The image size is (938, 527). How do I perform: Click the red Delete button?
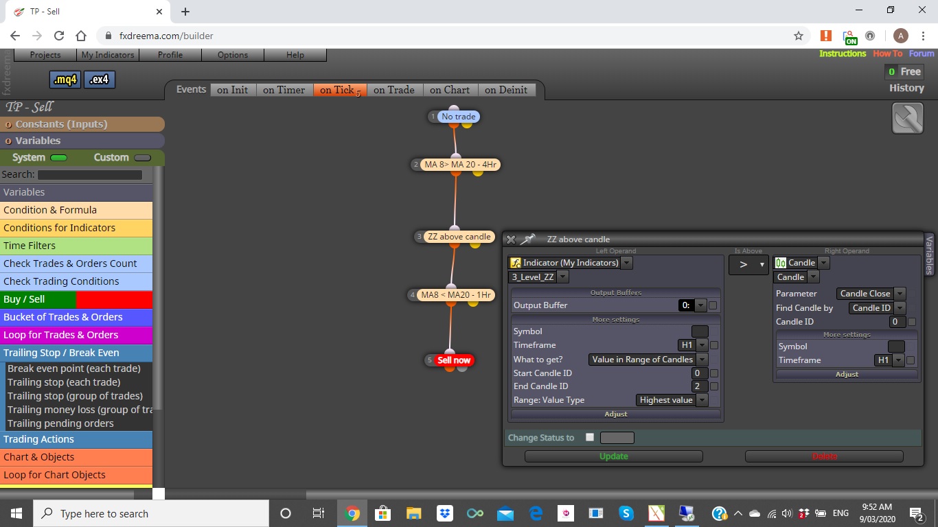click(x=824, y=456)
